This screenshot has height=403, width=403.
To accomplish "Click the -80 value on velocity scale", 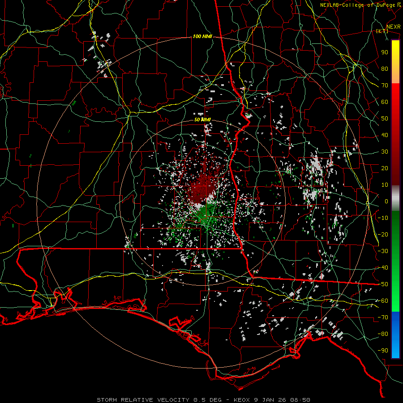I will 383,334.
